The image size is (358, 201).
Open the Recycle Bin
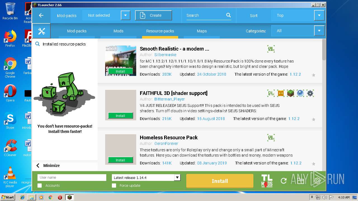(x=10, y=11)
